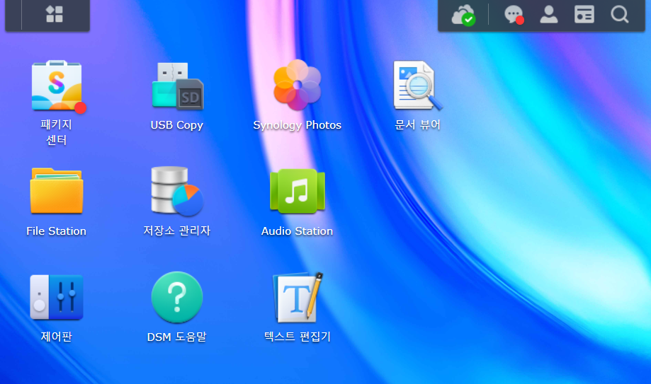Click the '저장소 관리자' label

(177, 231)
